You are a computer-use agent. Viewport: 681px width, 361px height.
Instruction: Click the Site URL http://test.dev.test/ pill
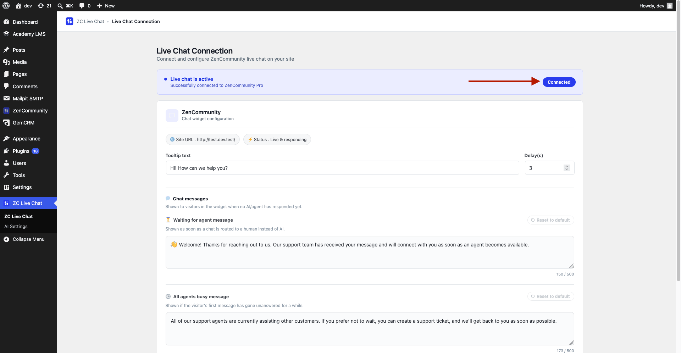(x=203, y=139)
